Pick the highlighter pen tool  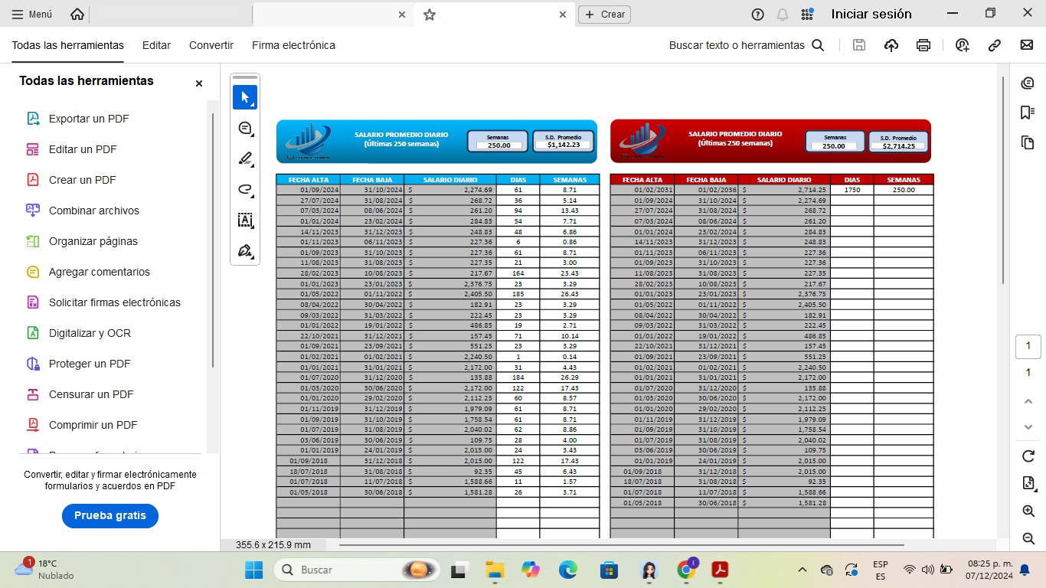point(245,158)
